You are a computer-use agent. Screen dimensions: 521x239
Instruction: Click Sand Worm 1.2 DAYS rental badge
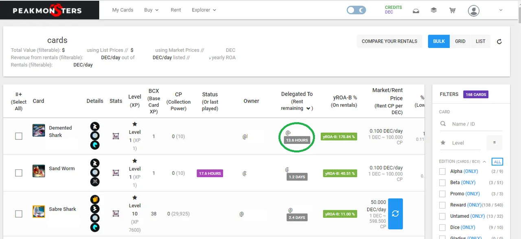(x=297, y=177)
